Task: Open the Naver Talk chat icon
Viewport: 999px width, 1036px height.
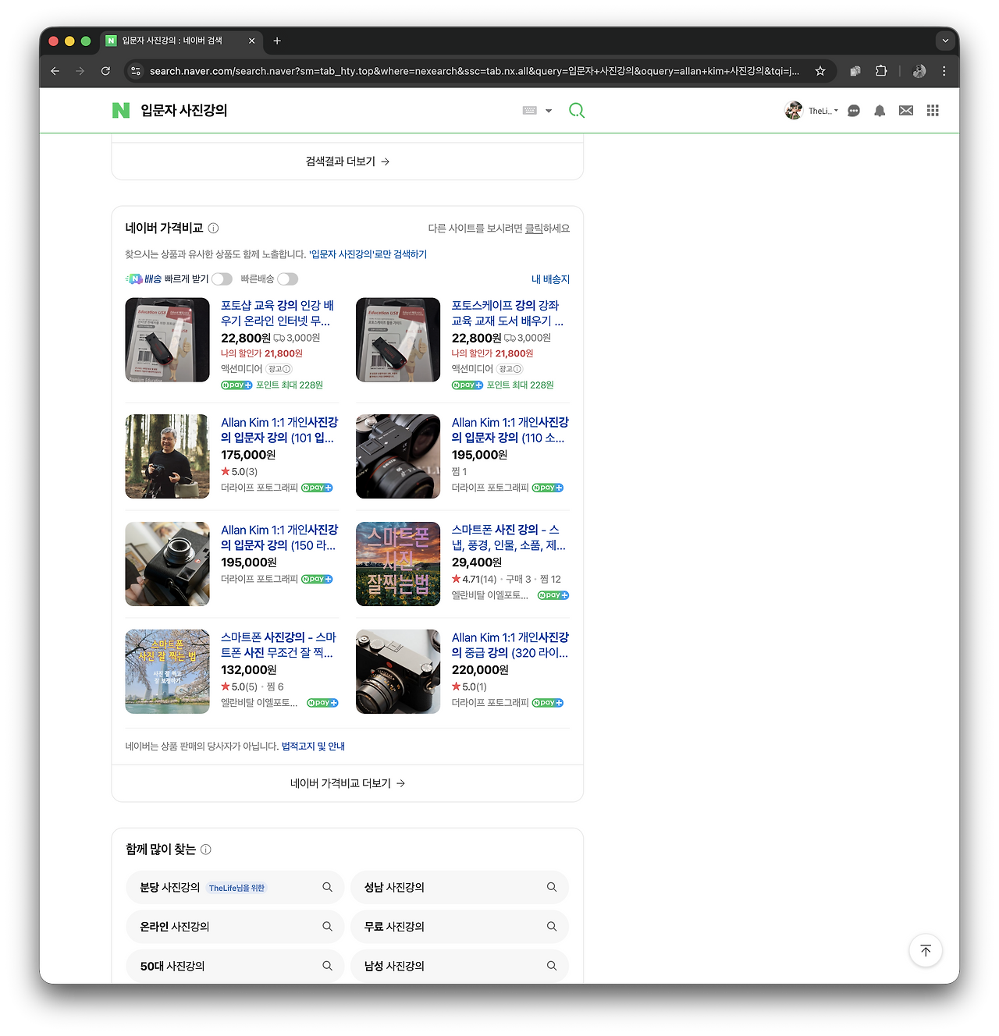Action: pyautogui.click(x=854, y=111)
